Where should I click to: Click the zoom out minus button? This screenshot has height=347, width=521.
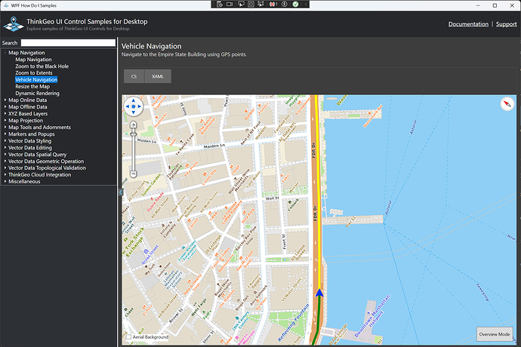point(134,173)
